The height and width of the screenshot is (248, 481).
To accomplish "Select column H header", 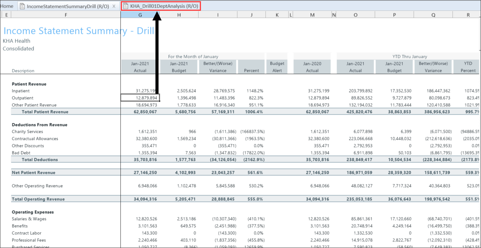I will [179, 15].
